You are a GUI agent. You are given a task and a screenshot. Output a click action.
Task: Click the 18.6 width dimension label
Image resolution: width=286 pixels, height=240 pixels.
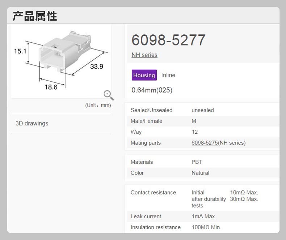(51, 87)
